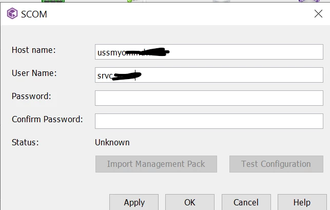The image size is (330, 210).
Task: Click the Test Configuration button
Action: click(276, 164)
